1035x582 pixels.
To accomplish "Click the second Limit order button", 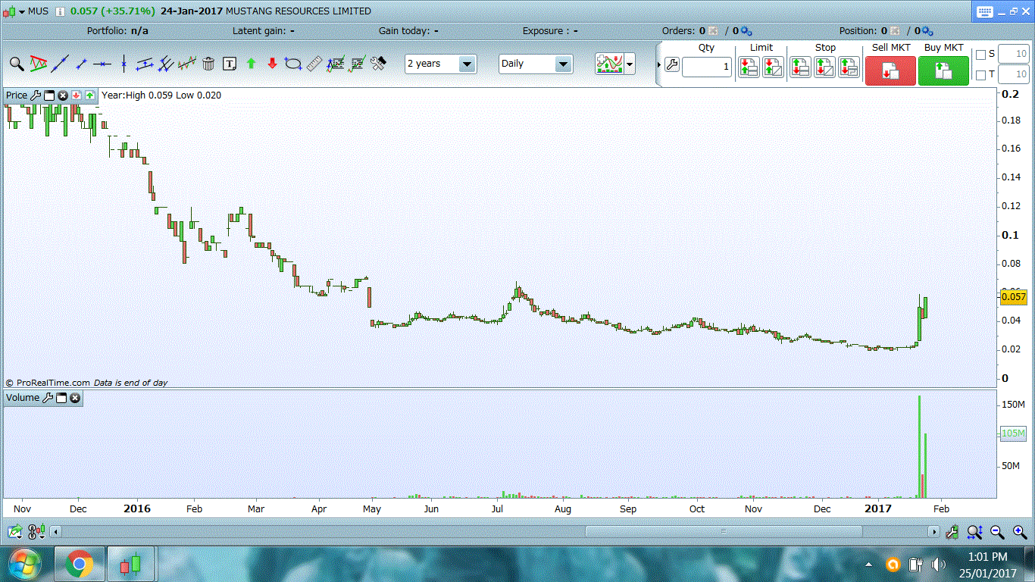I will point(774,67).
